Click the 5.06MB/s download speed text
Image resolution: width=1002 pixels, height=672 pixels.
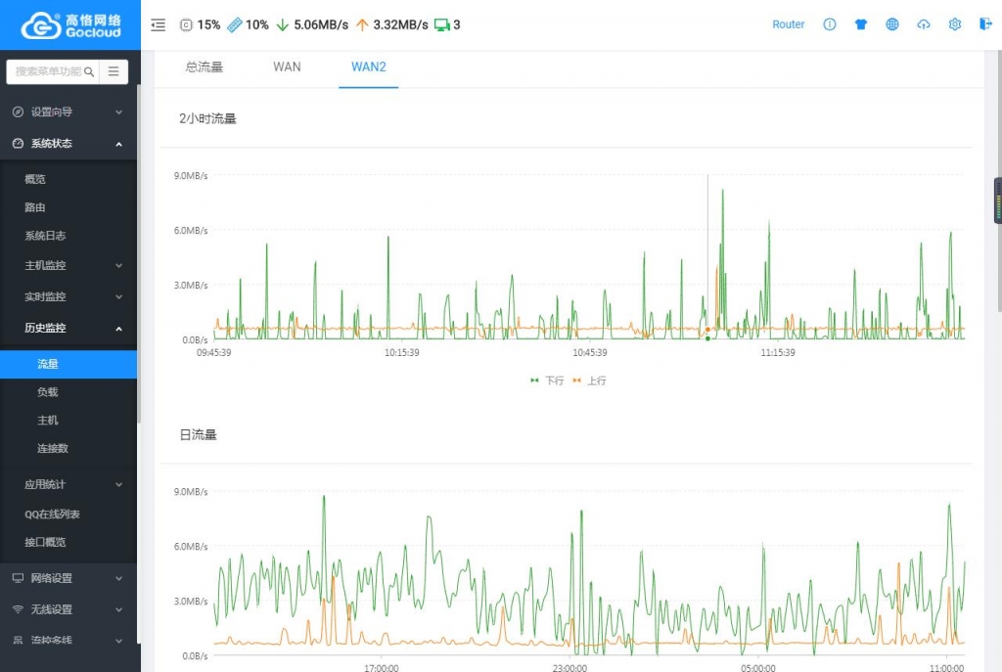[x=321, y=24]
